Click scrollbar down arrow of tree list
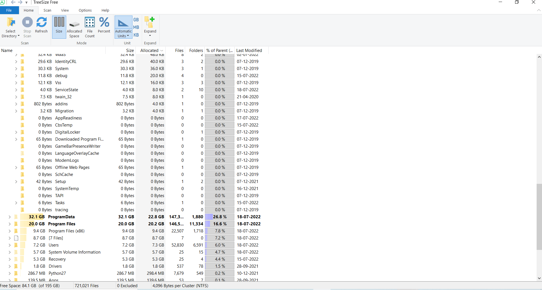The width and height of the screenshot is (542, 290). [539, 278]
